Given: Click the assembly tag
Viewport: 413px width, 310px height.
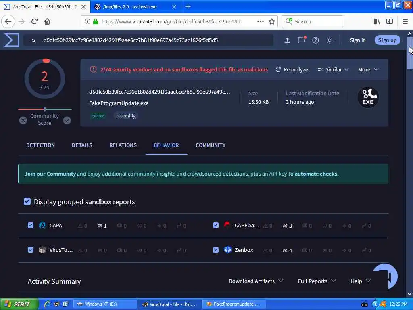Looking at the screenshot, I should point(126,116).
